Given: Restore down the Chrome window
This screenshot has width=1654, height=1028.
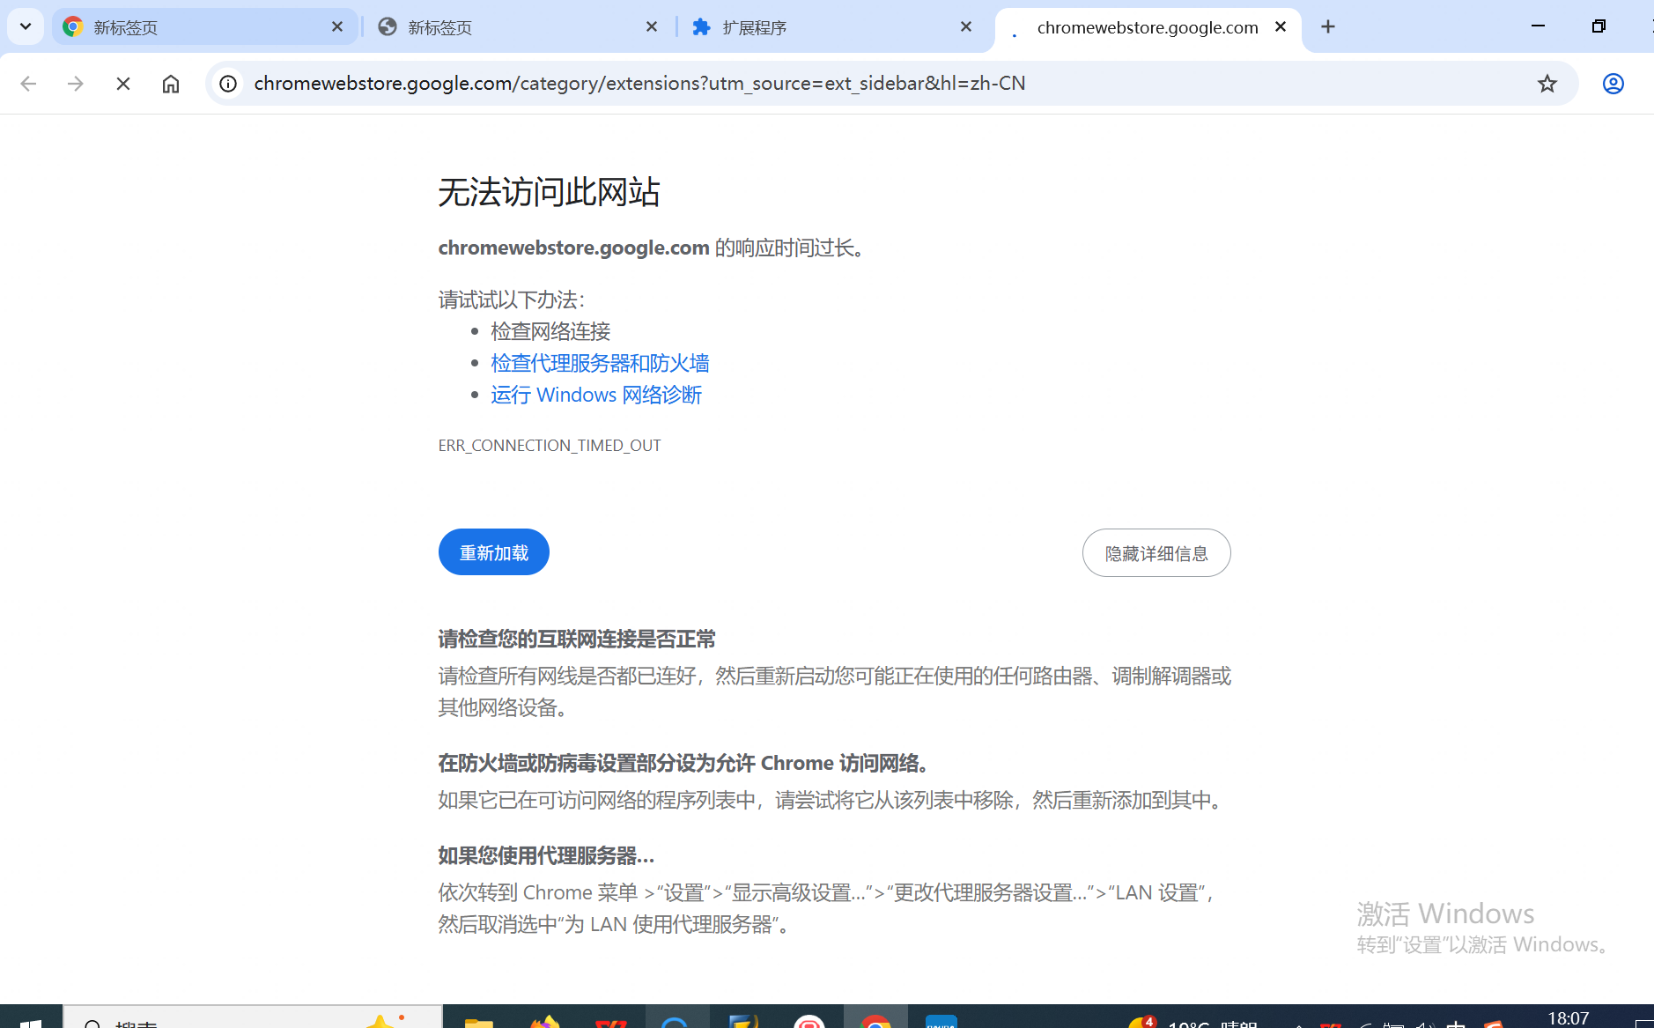Looking at the screenshot, I should click(1599, 26).
